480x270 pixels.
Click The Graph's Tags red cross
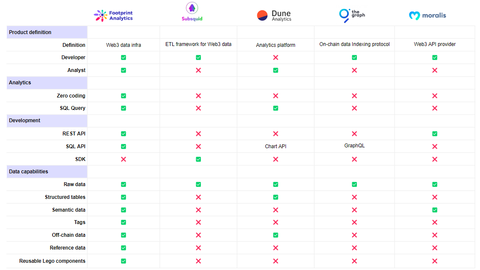tap(354, 222)
